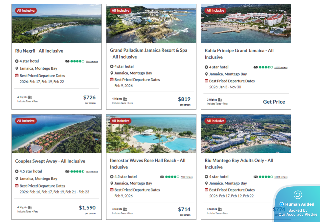Viewport: 320px width, 222px height.
Task: Click the calendar icon on Riu Montego Bay card
Action: [x=206, y=190]
